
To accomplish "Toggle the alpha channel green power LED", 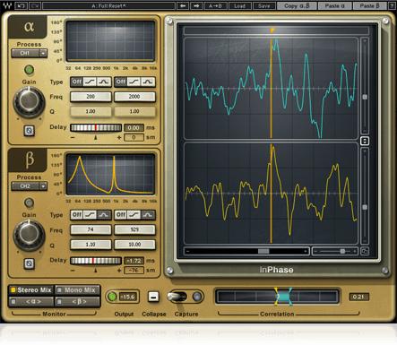I will (29, 70).
